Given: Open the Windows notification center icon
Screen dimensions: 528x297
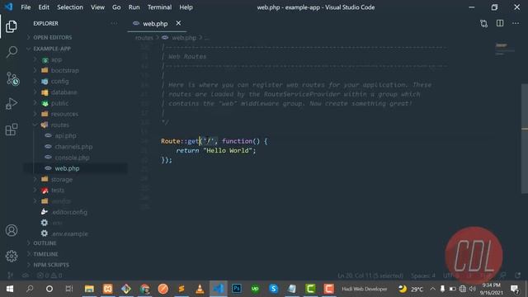Looking at the screenshot, I should [515, 289].
